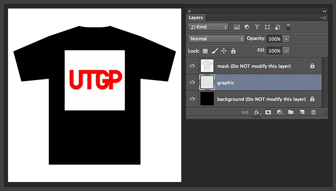Select the mask layer thumbnail
The height and width of the screenshot is (191, 336).
click(x=207, y=66)
